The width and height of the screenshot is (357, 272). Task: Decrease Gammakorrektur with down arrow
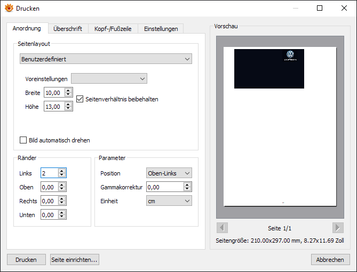pyautogui.click(x=187, y=189)
